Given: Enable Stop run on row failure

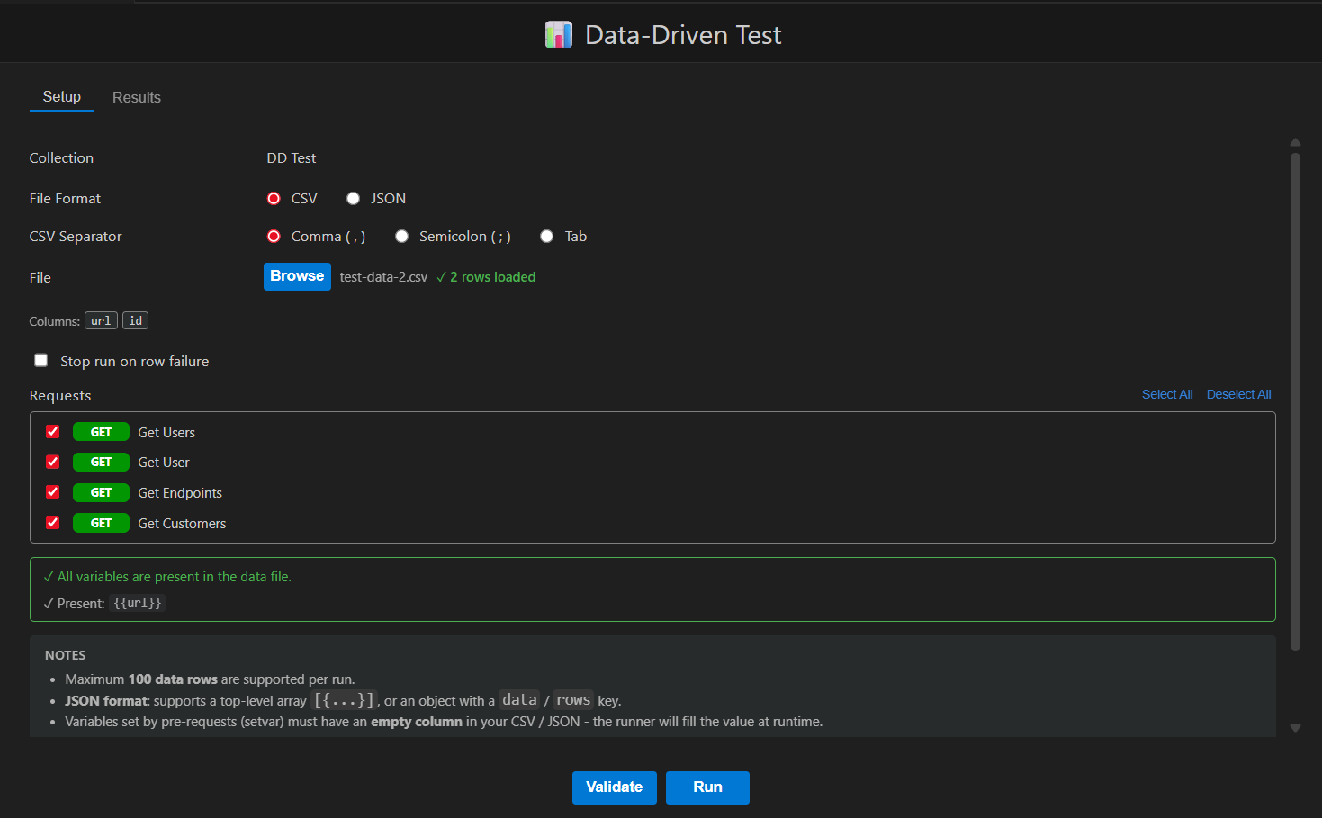Looking at the screenshot, I should (x=41, y=361).
